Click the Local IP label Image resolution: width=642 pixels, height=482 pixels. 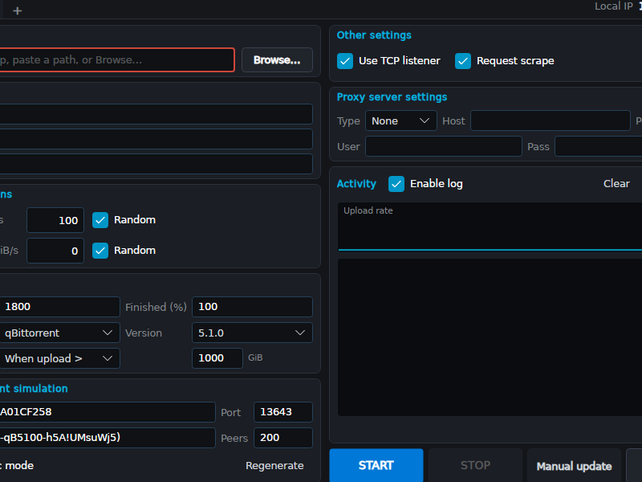613,6
